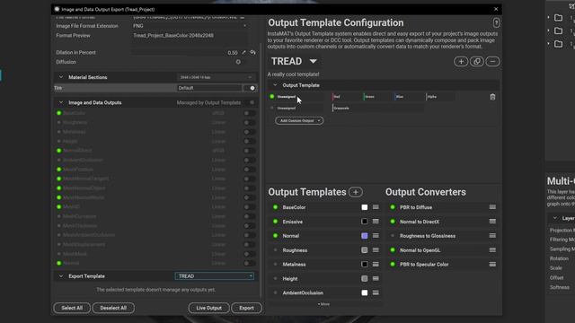The height and width of the screenshot is (323, 575).
Task: Click the drag handle icon for Roughness template
Action: [x=376, y=250]
